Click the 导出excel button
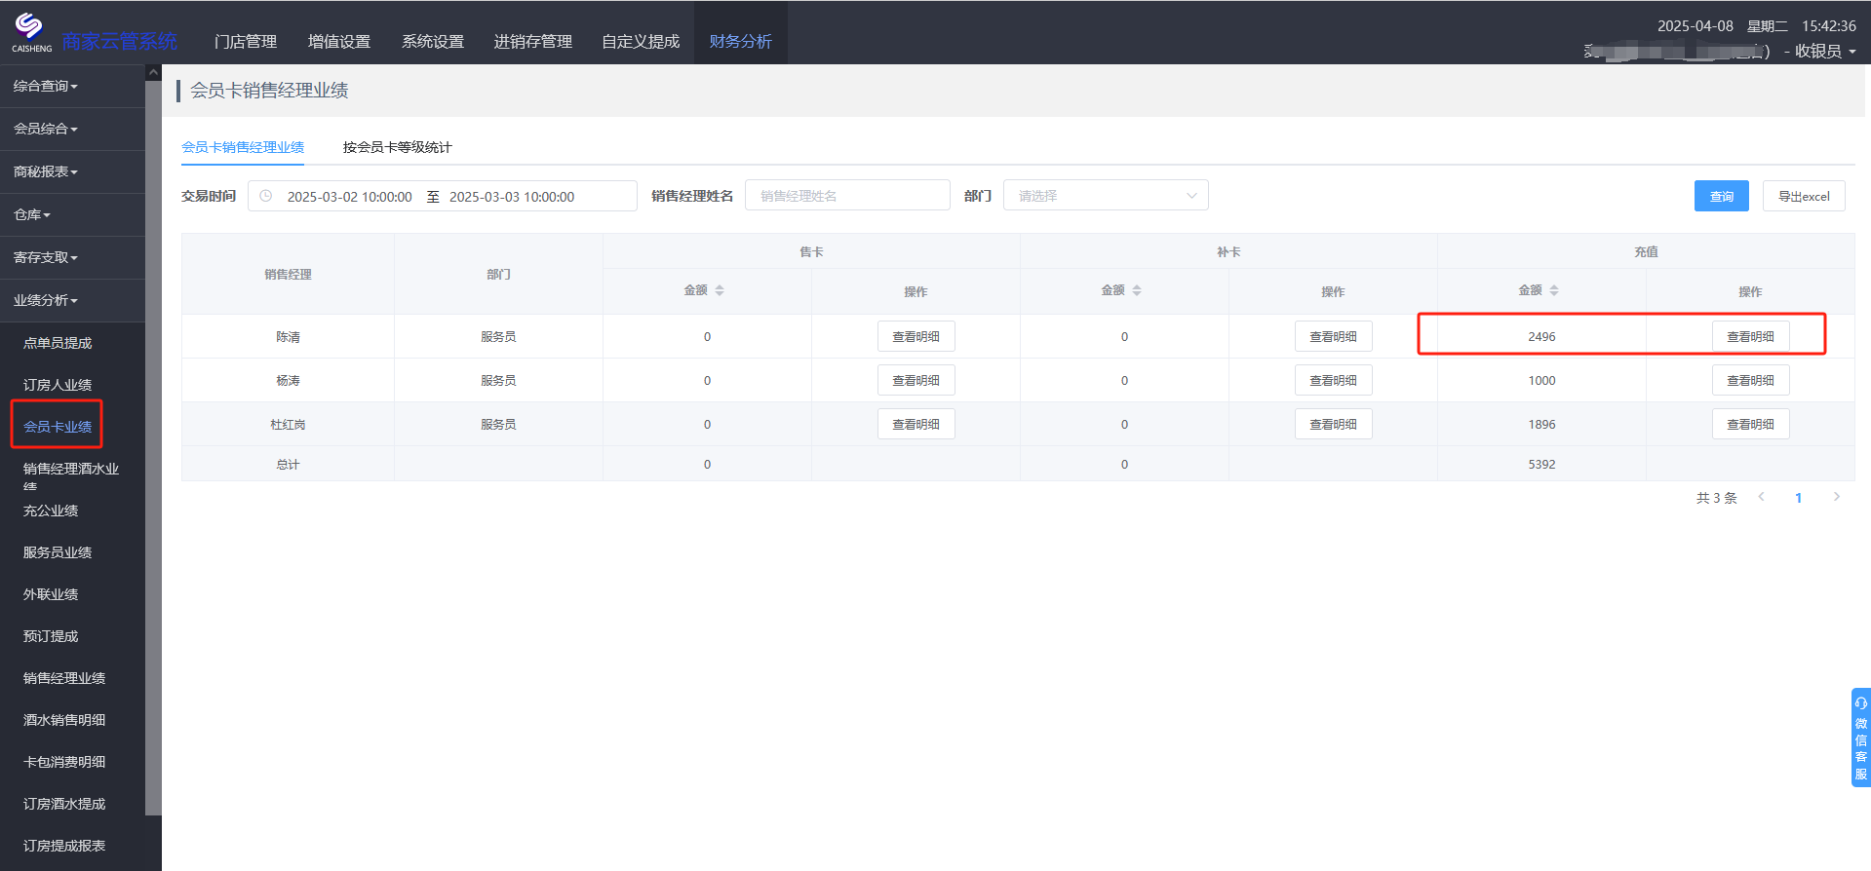Viewport: 1871px width, 871px height. tap(1804, 196)
